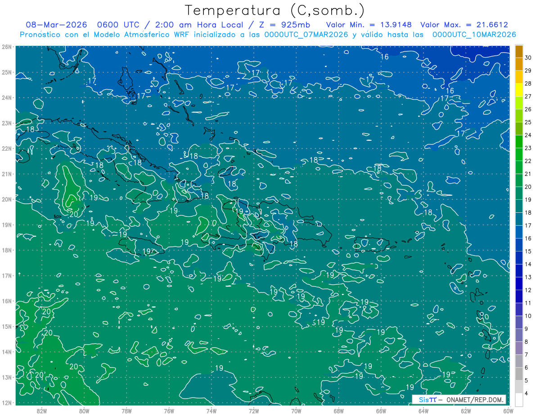
Task: Click the 20N latitude axis label
Action: click(x=7, y=199)
